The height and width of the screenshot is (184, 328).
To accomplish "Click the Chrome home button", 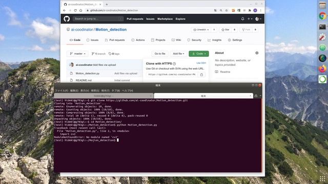I will tap(81, 10).
